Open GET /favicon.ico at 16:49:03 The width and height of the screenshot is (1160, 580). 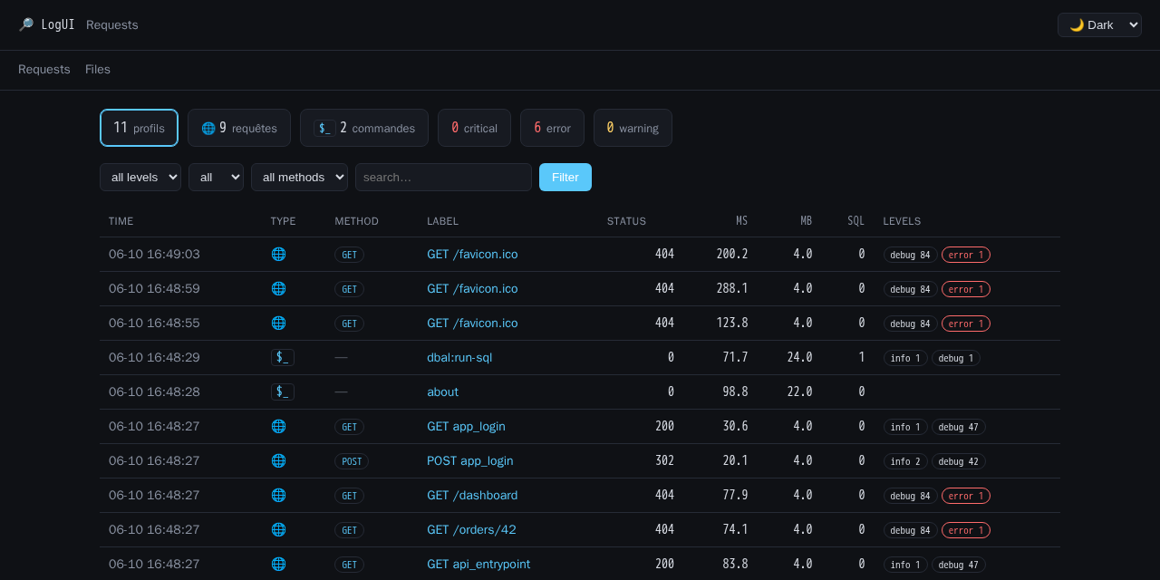472,254
